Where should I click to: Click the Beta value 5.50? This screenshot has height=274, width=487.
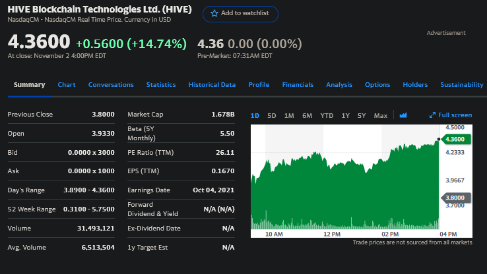click(228, 133)
